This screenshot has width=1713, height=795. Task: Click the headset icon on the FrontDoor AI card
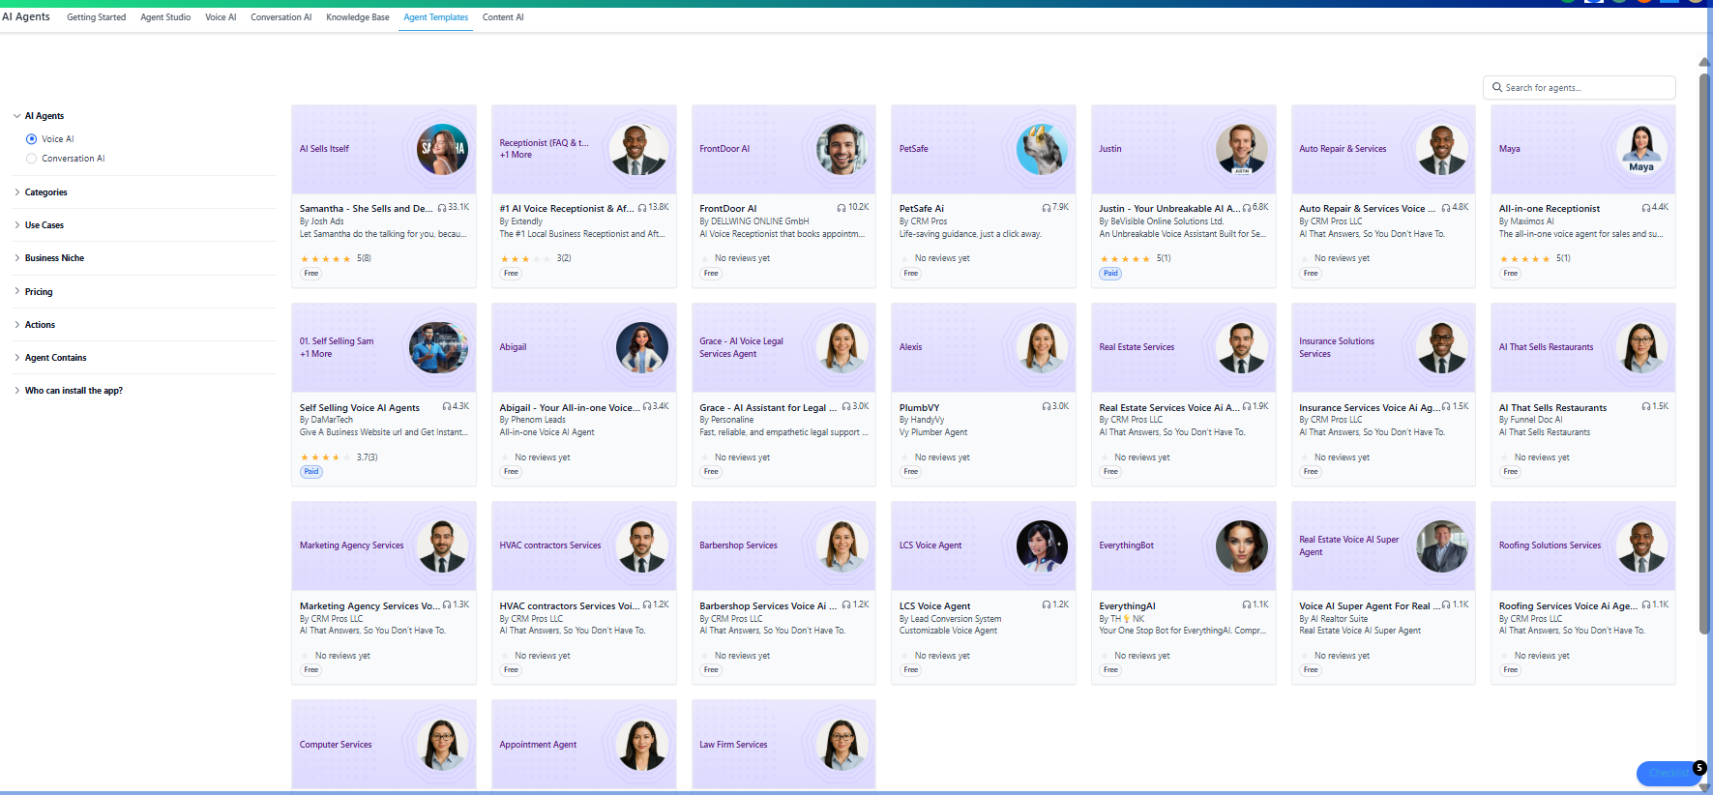coord(842,208)
